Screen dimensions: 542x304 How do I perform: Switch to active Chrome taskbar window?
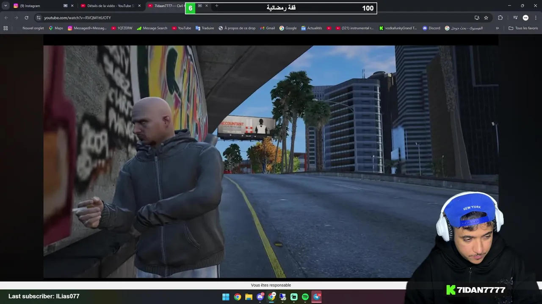(271, 297)
